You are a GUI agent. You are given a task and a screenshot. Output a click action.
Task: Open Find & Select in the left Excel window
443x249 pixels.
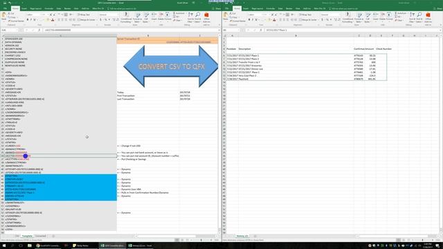(198, 17)
